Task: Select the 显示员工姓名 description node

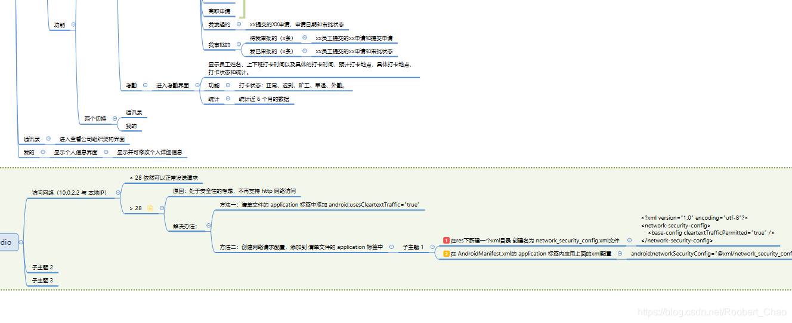Action: [310, 68]
